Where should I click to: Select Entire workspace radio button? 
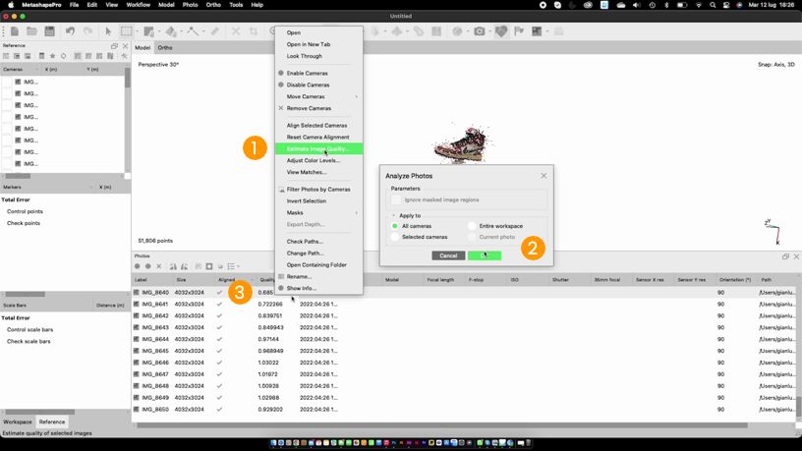tap(473, 226)
